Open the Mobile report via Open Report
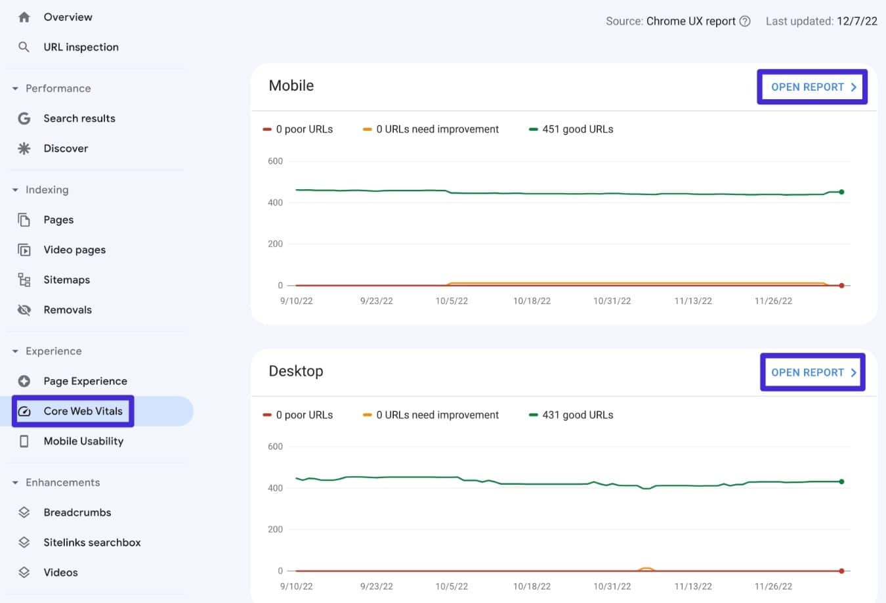The width and height of the screenshot is (886, 603). [x=812, y=86]
